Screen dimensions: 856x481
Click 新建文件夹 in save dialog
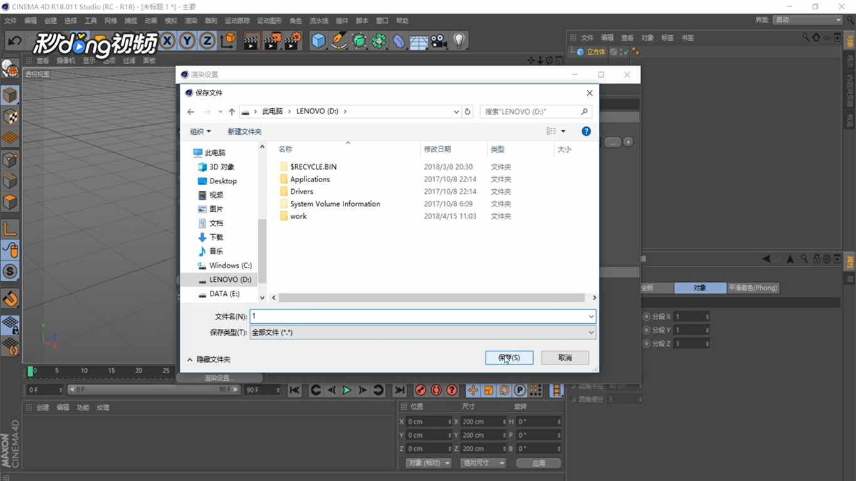[x=244, y=132]
